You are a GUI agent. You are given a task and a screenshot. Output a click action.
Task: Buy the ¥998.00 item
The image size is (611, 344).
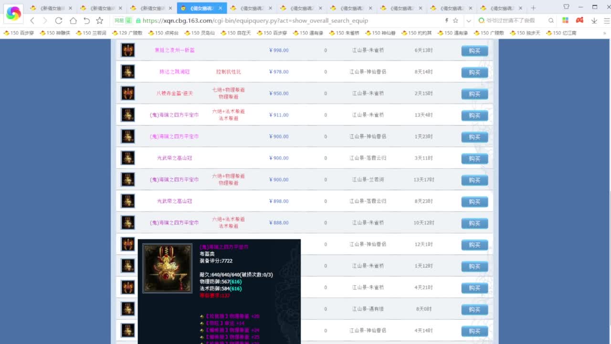click(474, 51)
